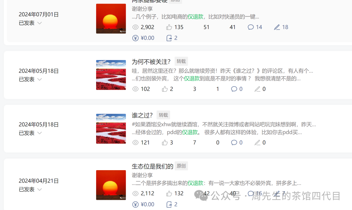Image resolution: width=352 pixels, height=210 pixels.
Task: Click sunset thumbnail of 生态位是我们的 post
Action: (111, 185)
